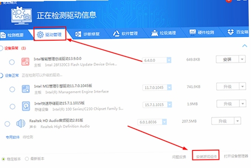Open the 诊断修复 tab
This screenshot has width=251, height=168.
(x=88, y=34)
